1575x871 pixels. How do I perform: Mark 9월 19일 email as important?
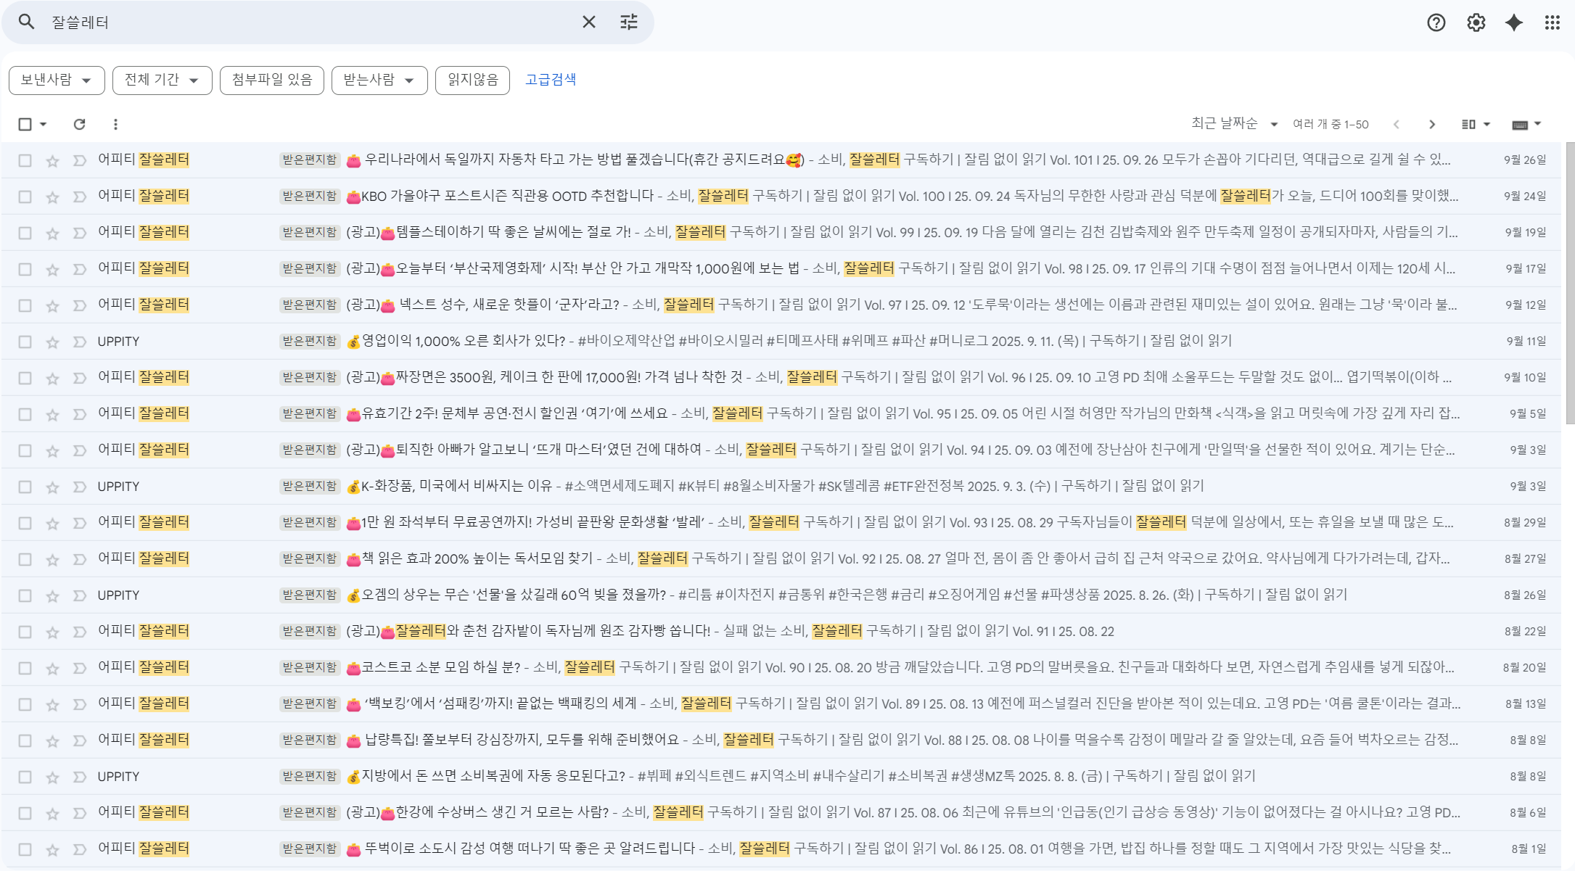[x=79, y=233]
